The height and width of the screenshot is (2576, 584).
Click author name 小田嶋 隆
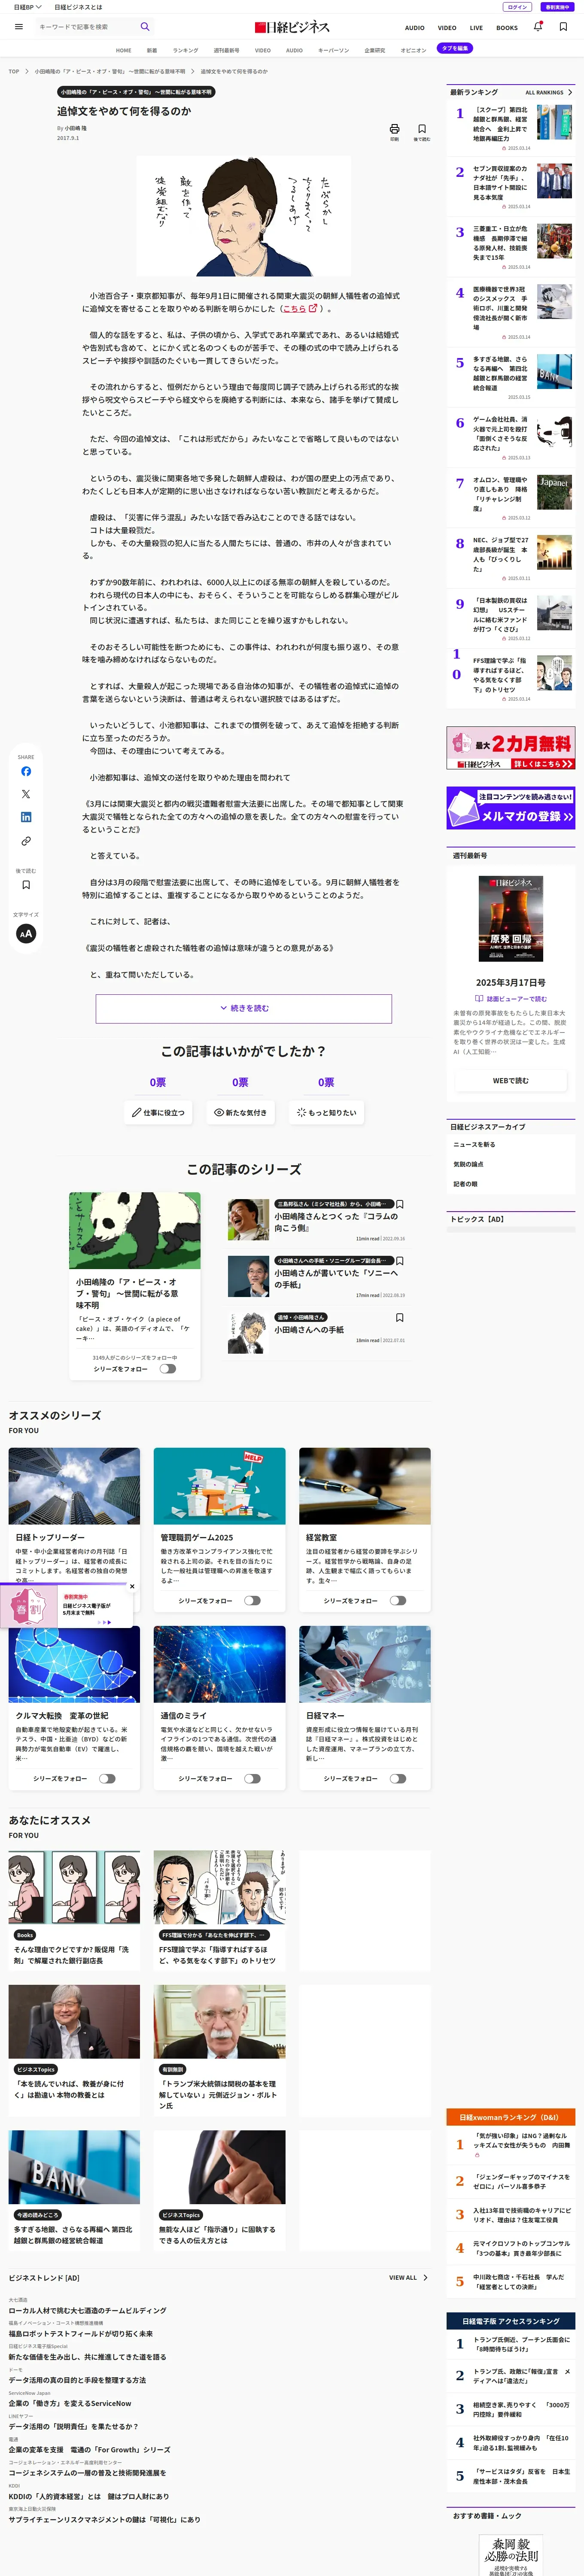[x=76, y=128]
